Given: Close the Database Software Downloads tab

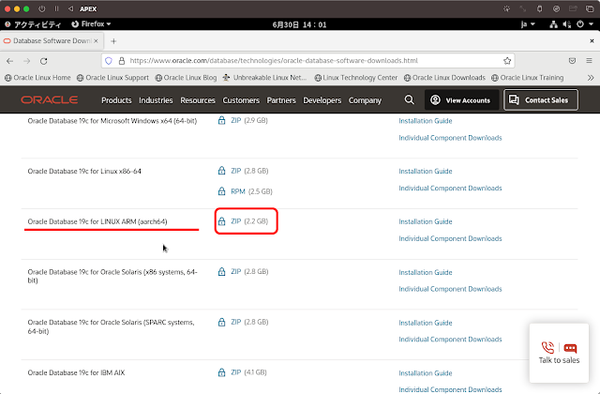Looking at the screenshot, I should click(x=96, y=40).
